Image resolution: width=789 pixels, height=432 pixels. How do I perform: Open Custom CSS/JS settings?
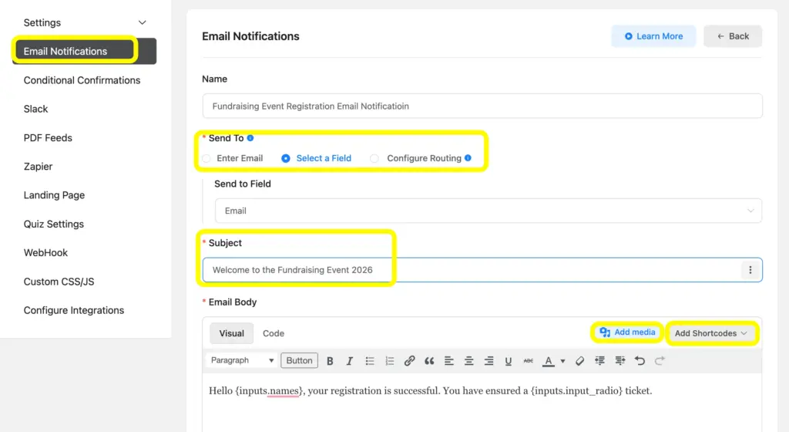(x=59, y=282)
